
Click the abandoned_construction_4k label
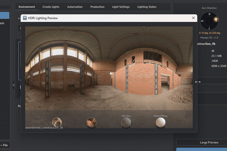pos(44,128)
